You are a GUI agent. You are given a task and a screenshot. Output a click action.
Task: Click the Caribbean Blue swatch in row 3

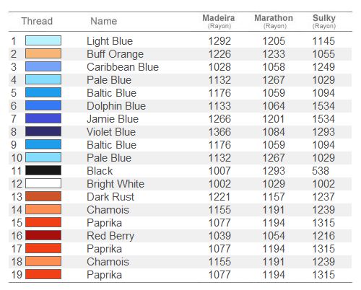43,66
